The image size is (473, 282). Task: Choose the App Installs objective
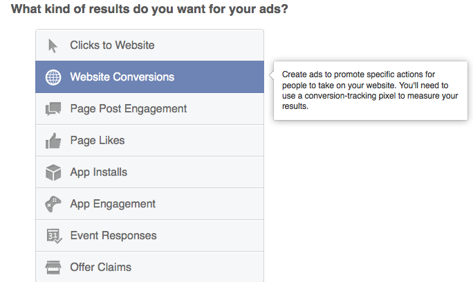point(149,172)
